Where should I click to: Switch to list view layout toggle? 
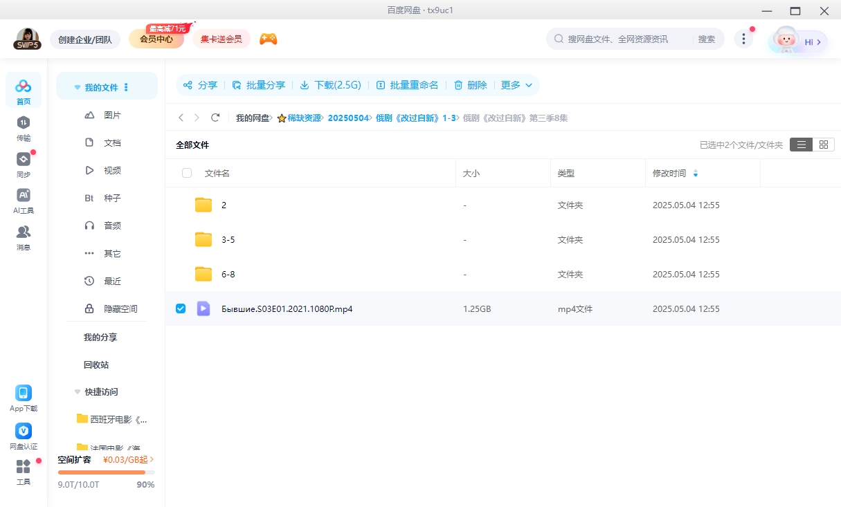pyautogui.click(x=801, y=145)
